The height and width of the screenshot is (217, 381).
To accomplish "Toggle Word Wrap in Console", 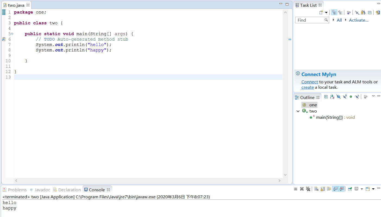I will (329, 189).
